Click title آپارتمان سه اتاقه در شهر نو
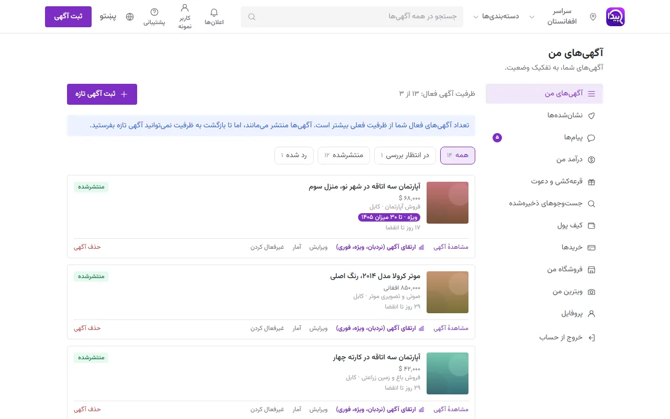Viewport: 670px width, 419px height. [364, 186]
